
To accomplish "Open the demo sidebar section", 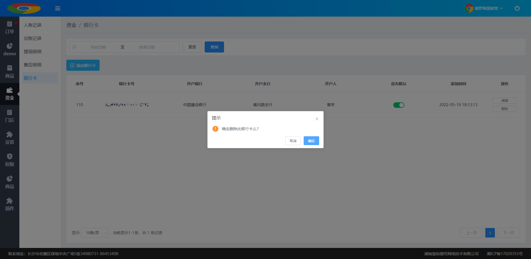I will [10, 50].
